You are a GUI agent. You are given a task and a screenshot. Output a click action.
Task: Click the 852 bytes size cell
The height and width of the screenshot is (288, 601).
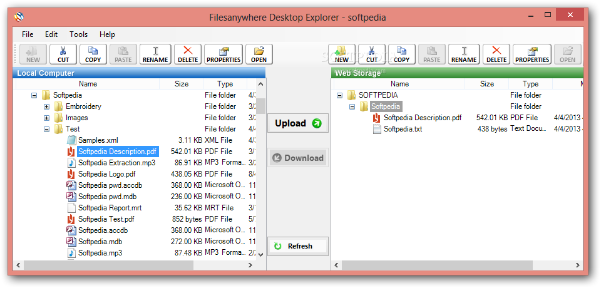tap(187, 219)
